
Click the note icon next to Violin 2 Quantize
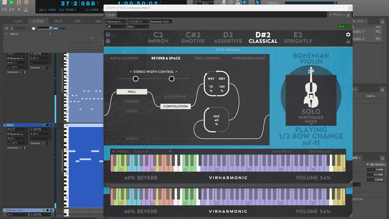[x=47, y=143]
